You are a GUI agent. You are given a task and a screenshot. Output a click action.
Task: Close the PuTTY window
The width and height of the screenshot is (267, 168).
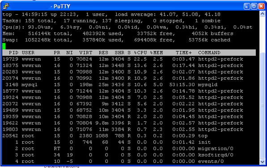tap(261, 6)
